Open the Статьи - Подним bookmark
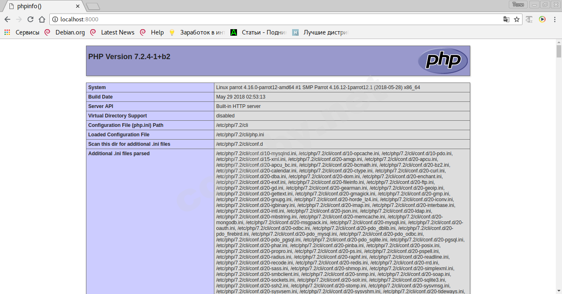The height and width of the screenshot is (294, 562). [x=258, y=32]
